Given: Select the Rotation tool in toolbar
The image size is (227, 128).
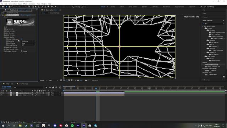Looking at the screenshot, I should click(x=26, y=7).
